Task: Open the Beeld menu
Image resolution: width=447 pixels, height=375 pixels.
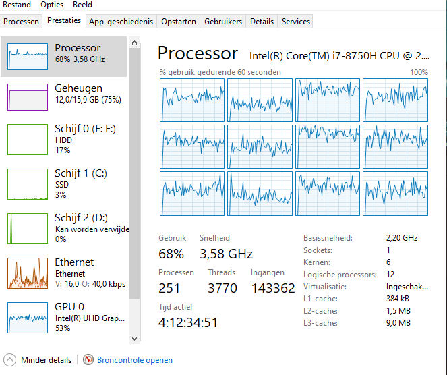Action: [x=82, y=5]
